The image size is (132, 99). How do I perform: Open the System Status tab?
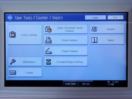pyautogui.click(x=70, y=83)
